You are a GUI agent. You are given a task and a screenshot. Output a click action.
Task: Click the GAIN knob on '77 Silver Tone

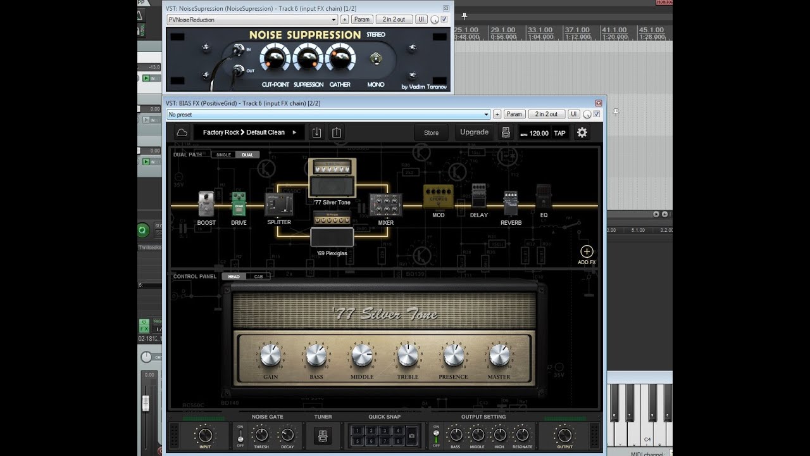(x=271, y=355)
